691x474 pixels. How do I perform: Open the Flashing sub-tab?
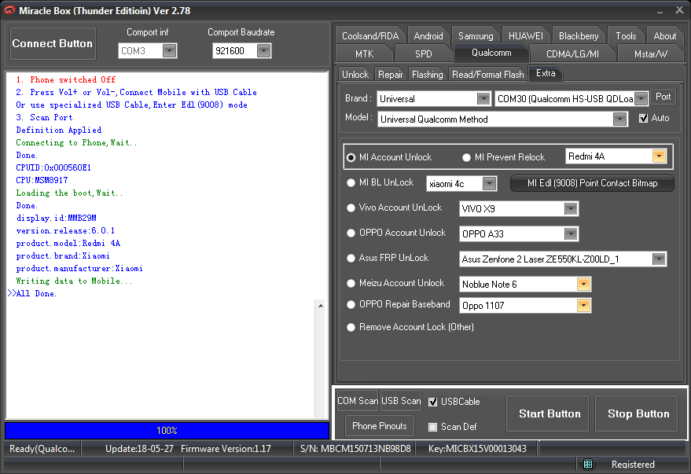pos(428,75)
